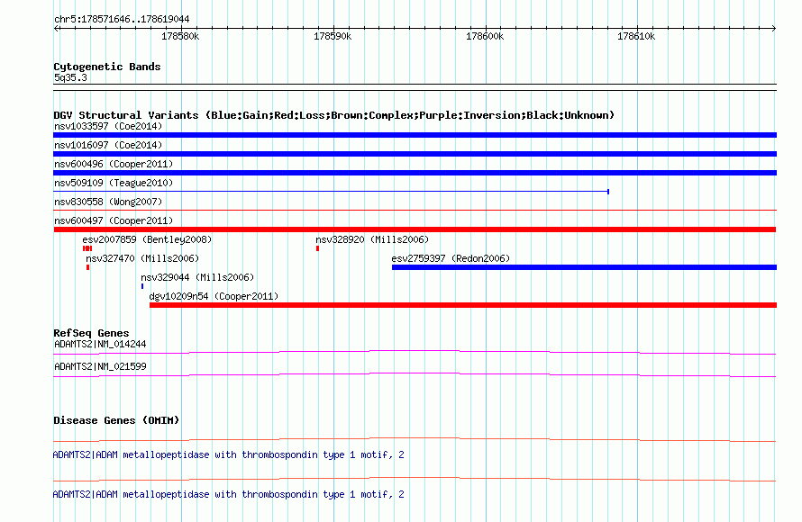Click the Cytogenetic Bands track title
802x522 pixels.
[107, 67]
